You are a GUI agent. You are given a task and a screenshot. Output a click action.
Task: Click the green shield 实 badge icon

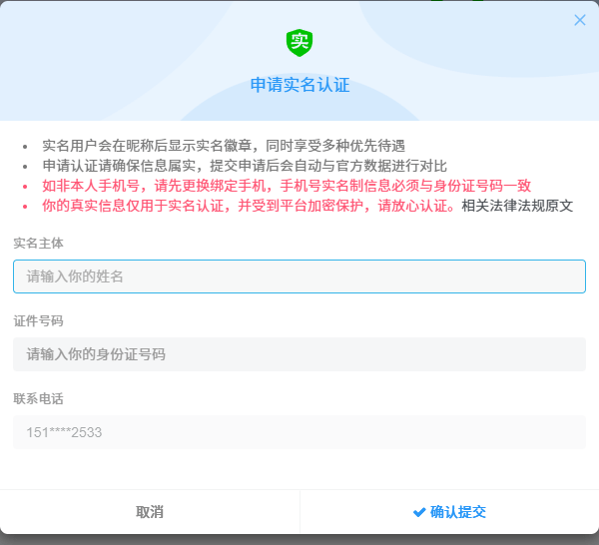coord(299,42)
